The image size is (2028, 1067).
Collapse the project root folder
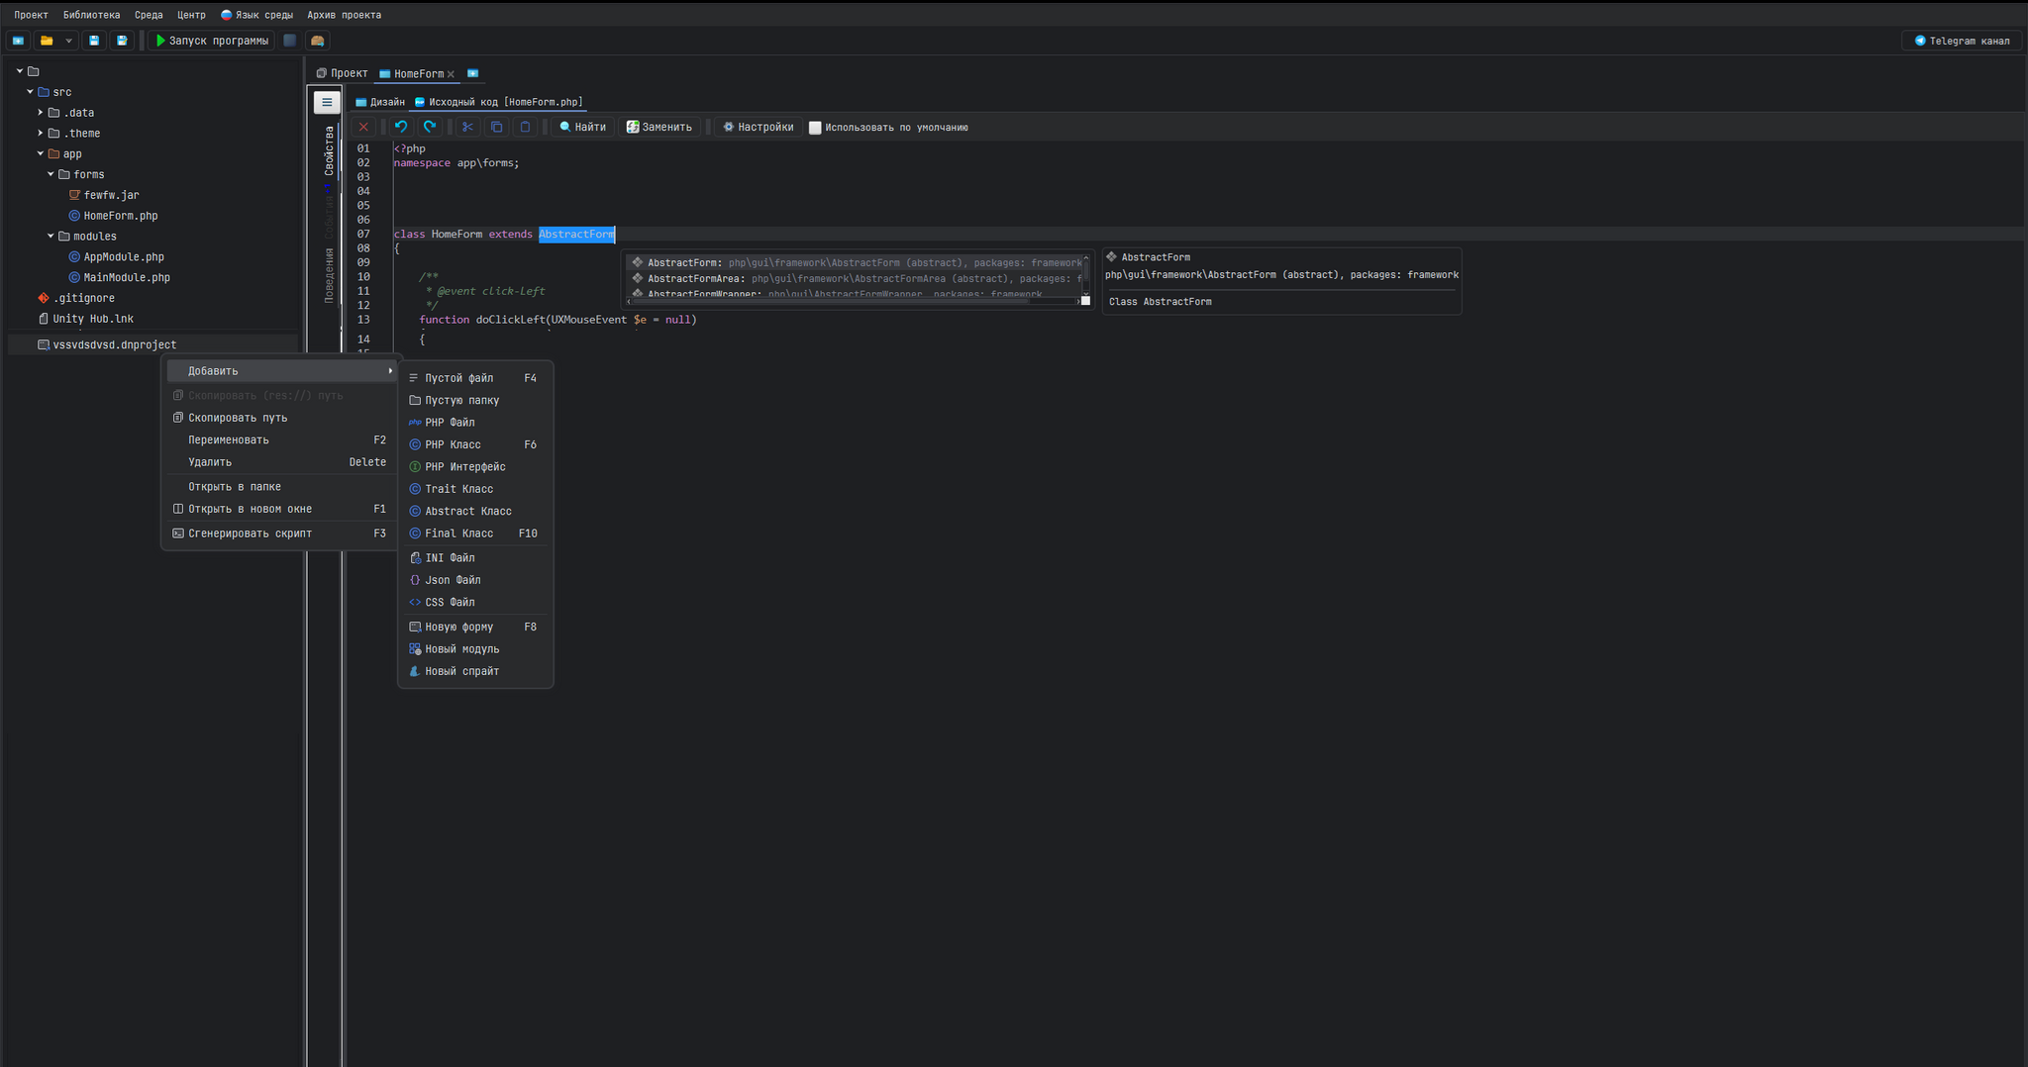(19, 71)
